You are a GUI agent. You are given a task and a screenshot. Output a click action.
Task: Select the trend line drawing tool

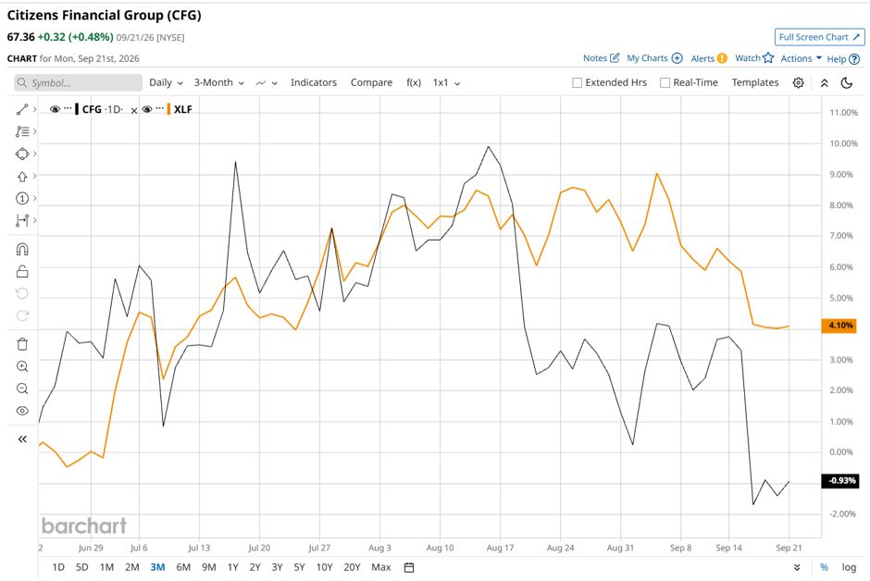pyautogui.click(x=22, y=110)
